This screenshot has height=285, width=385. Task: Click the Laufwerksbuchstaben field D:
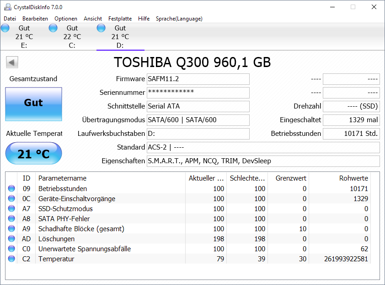click(198, 134)
